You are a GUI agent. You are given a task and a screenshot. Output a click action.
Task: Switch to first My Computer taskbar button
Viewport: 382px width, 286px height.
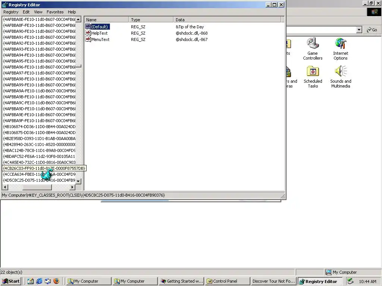89,281
